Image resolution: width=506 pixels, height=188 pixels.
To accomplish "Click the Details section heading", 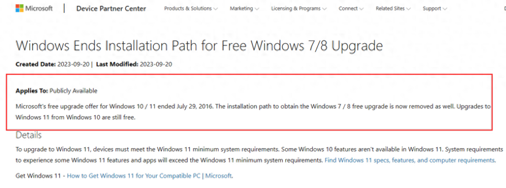I will pyautogui.click(x=29, y=135).
